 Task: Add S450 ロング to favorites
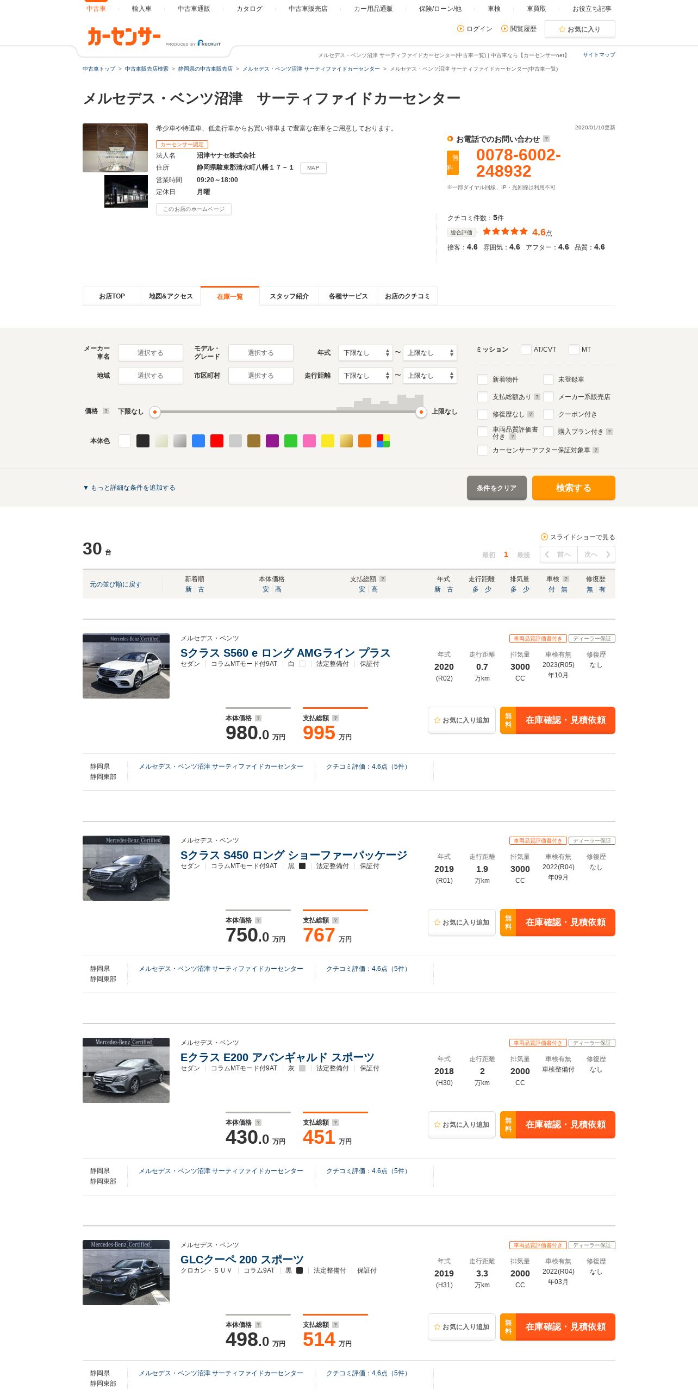point(462,923)
